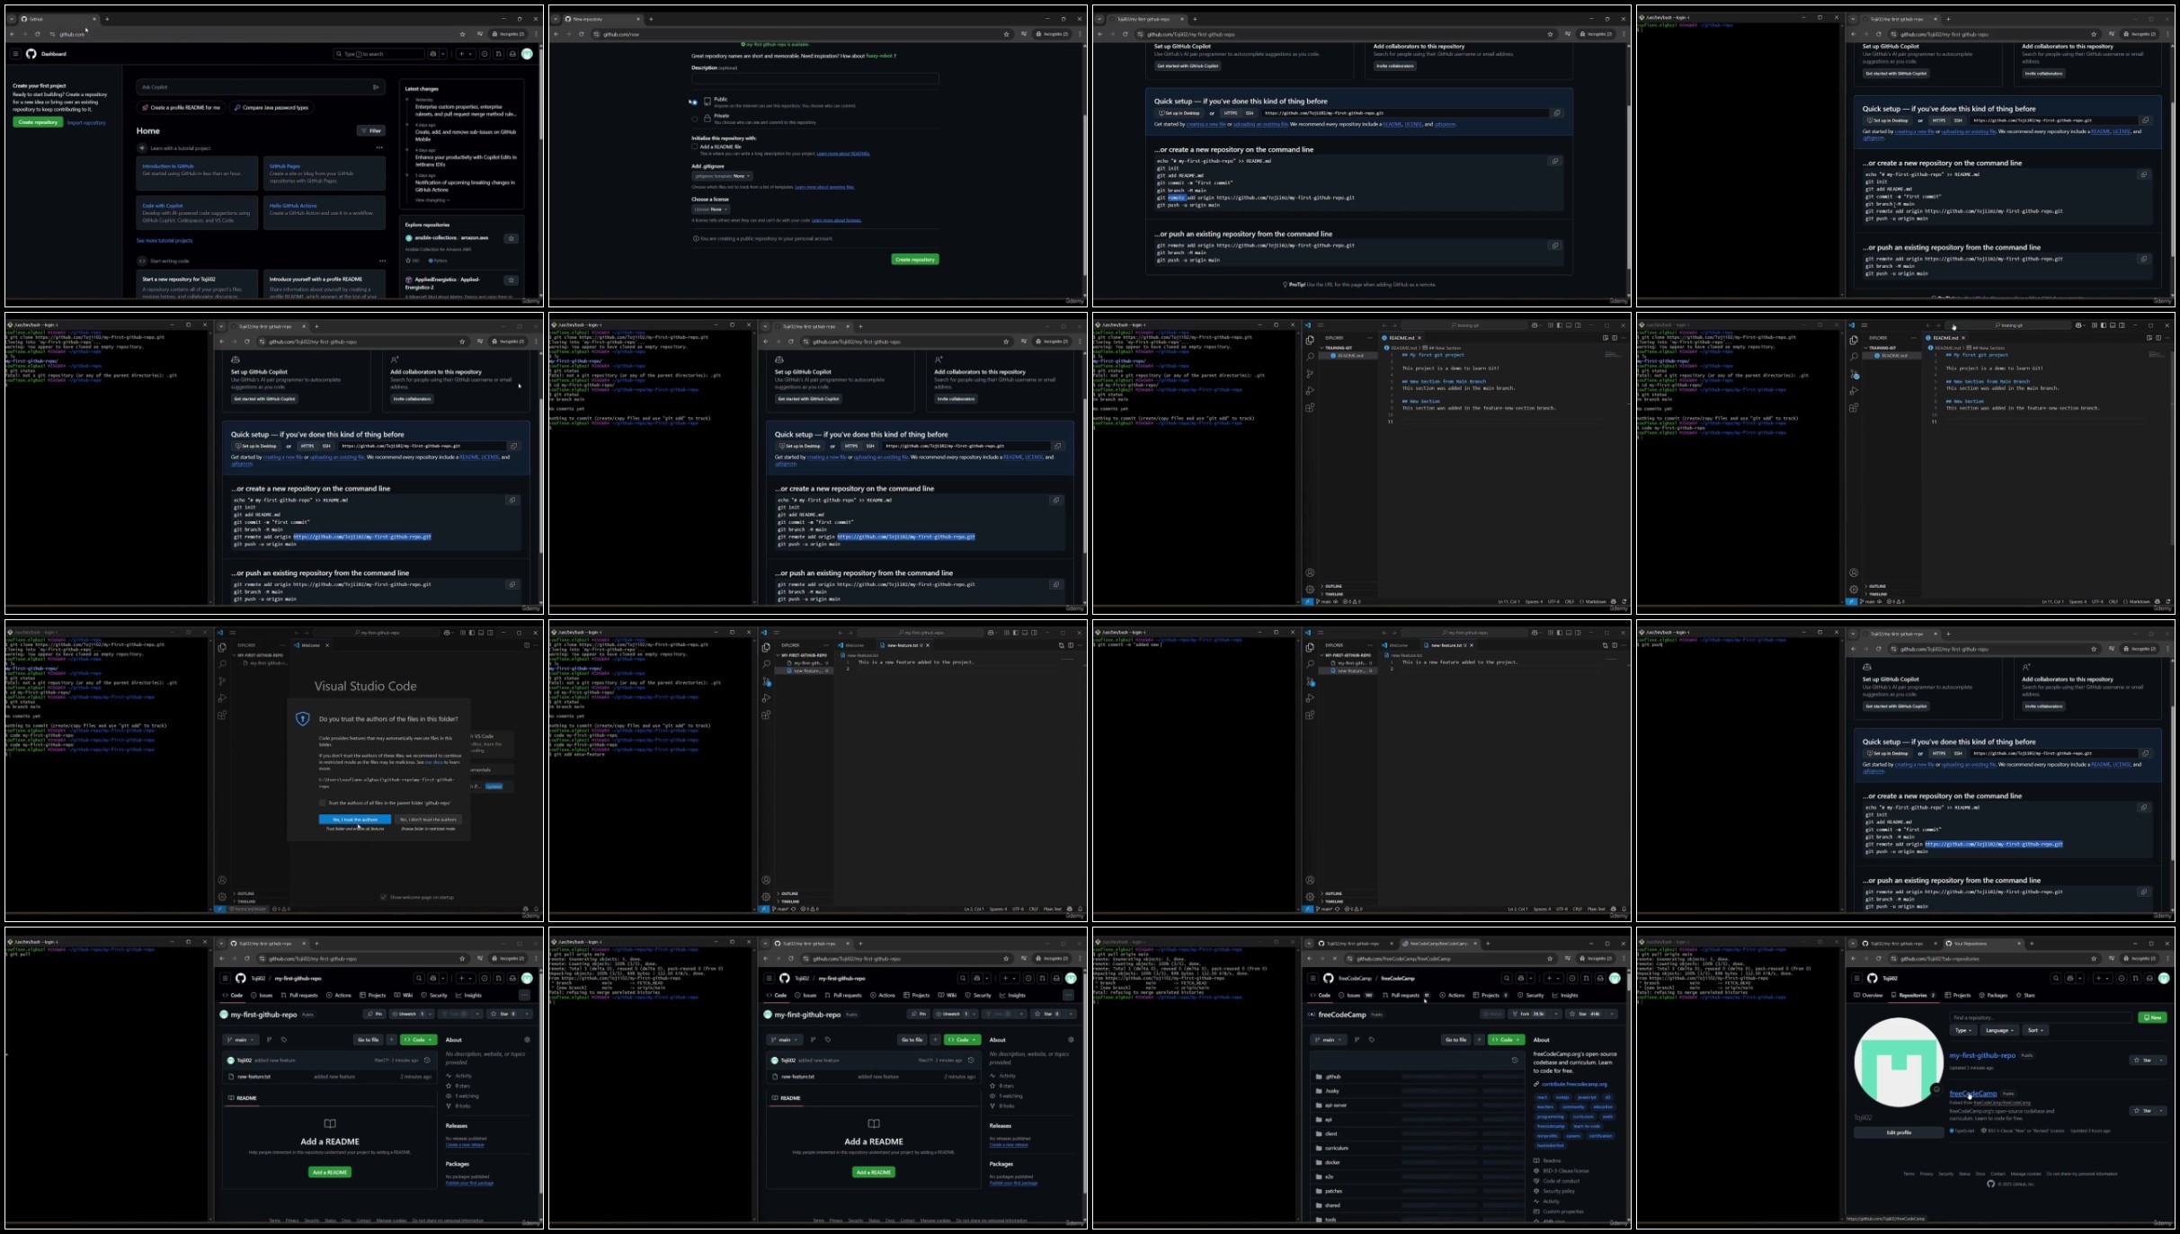
Task: Open the green Code dropdown in the freeCodeCamp repo
Action: click(x=1506, y=1040)
